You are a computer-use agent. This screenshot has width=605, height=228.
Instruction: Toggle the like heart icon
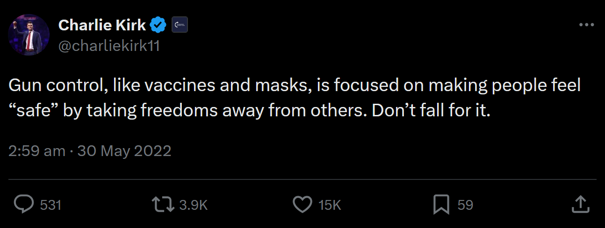tap(302, 205)
